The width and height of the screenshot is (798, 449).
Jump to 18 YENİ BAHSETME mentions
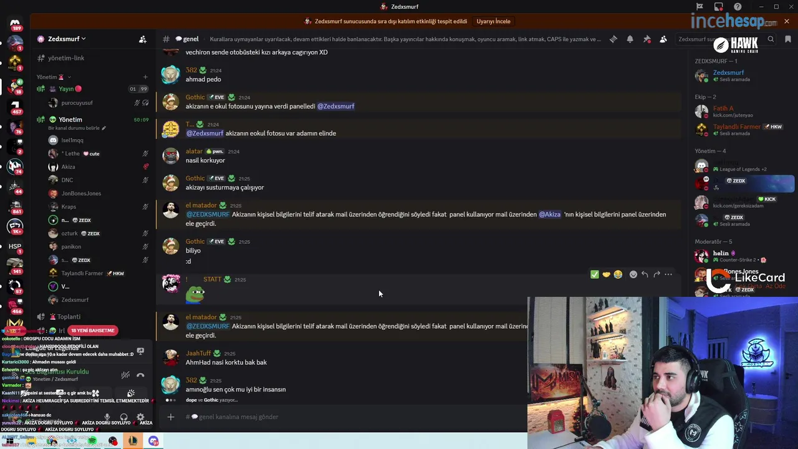92,330
